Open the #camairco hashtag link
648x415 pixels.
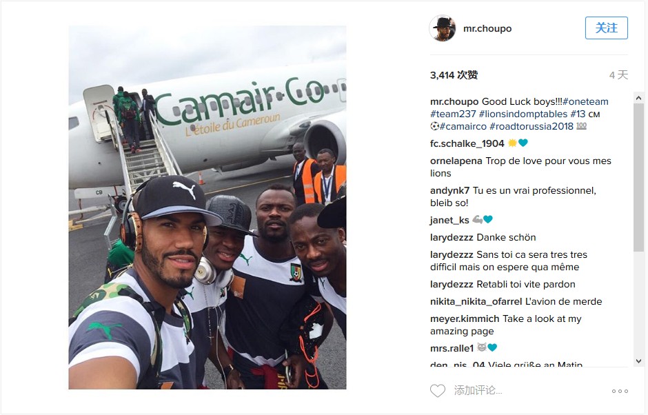coord(463,126)
